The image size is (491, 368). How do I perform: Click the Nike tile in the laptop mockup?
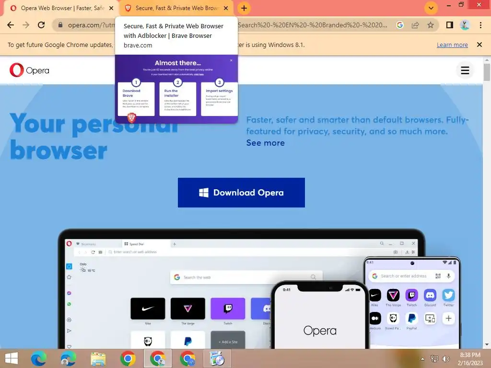148,309
